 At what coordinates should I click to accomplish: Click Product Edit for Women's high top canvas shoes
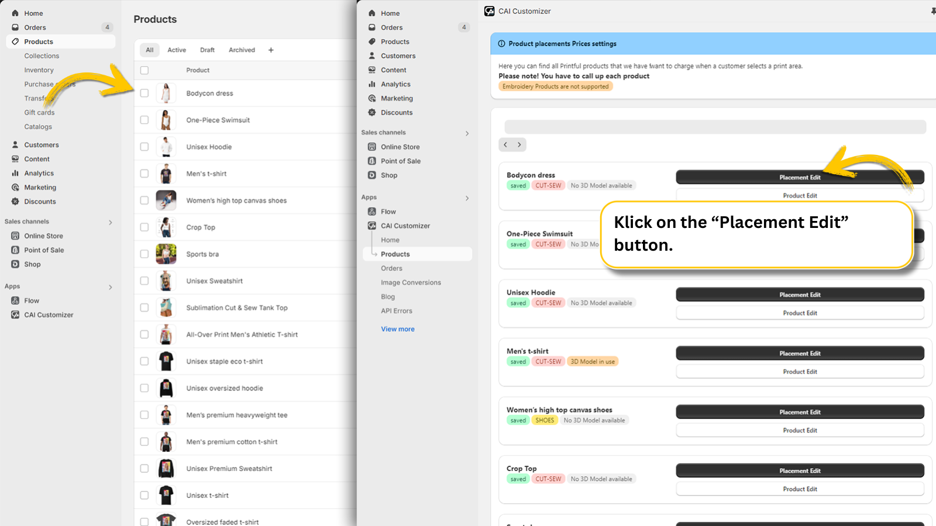tap(800, 431)
